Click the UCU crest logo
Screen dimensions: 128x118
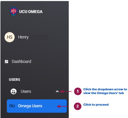13,12
